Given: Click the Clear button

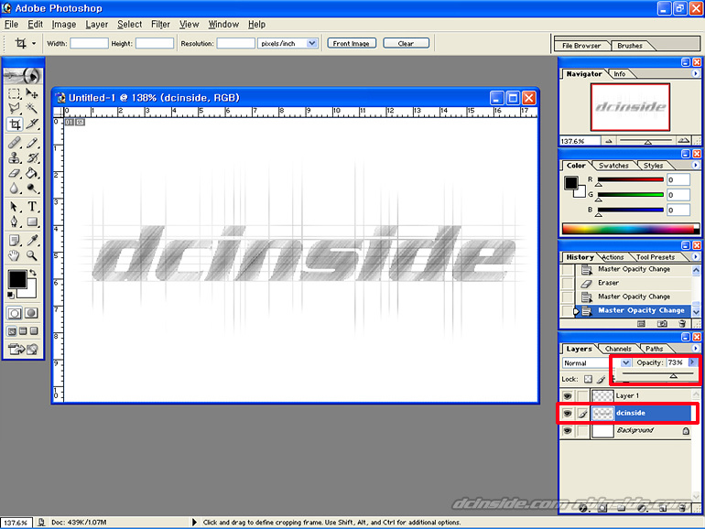Looking at the screenshot, I should tap(406, 43).
